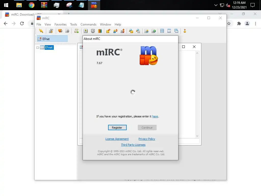Screen dimensions: 261x196
Task: Open WinRAR from the taskbar
Action: click(x=44, y=5)
